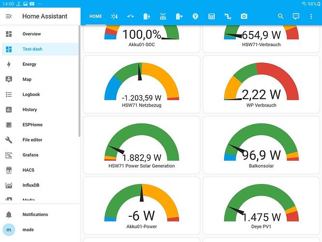Open the assist chat bubble icon
The width and height of the screenshot is (322, 242).
coord(296,16)
